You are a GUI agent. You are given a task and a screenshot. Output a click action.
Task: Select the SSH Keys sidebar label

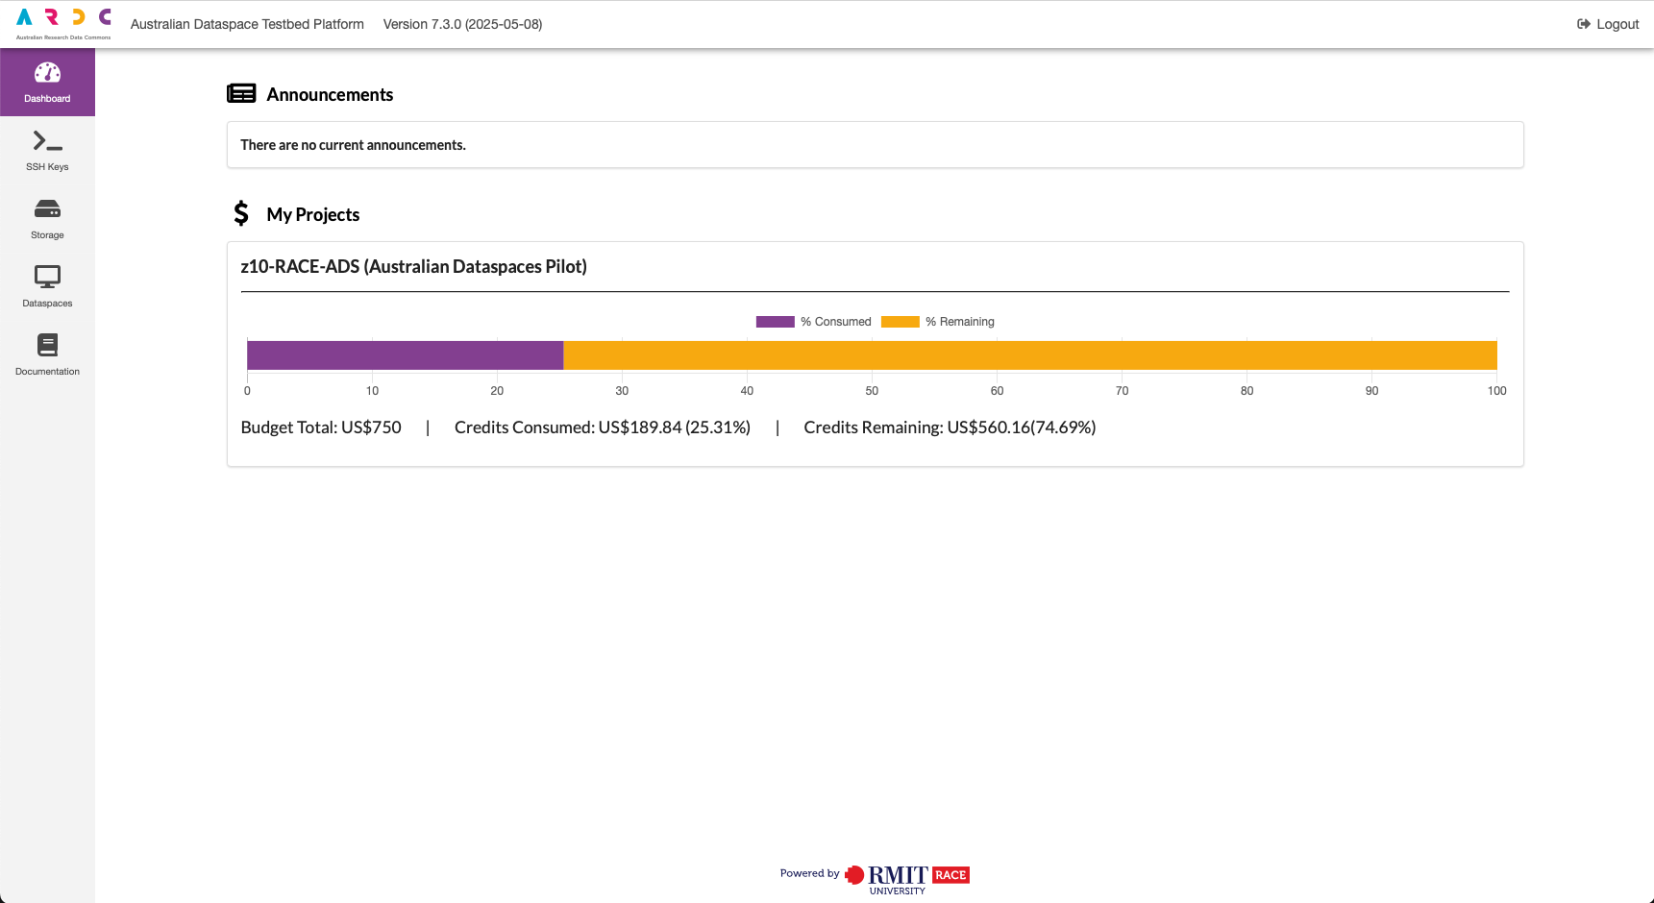[x=47, y=167]
